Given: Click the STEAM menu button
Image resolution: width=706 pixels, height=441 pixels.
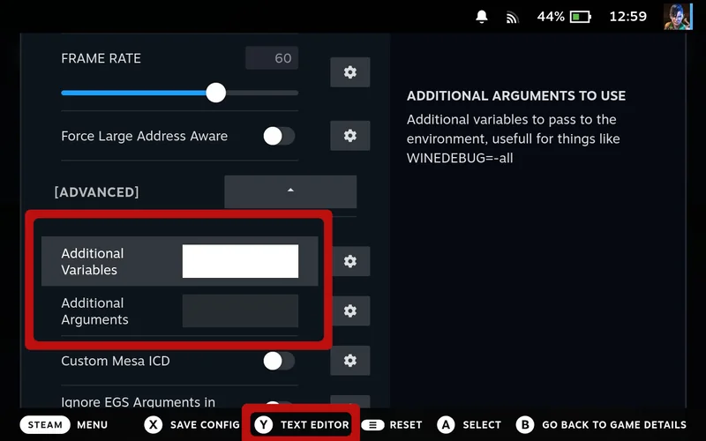Looking at the screenshot, I should click(x=45, y=425).
